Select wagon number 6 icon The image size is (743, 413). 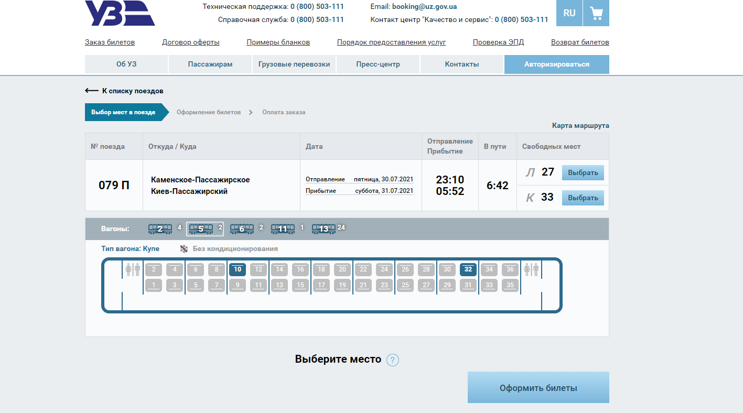242,229
